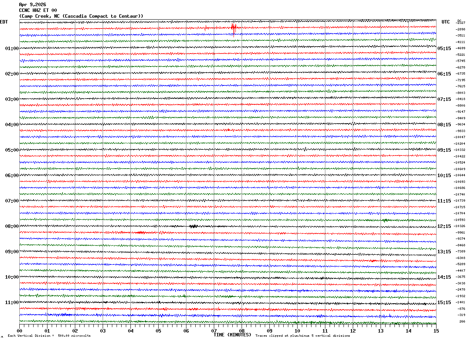467x341 pixels.
Task: Click the DC offset value '-5221'
Action: (460, 55)
